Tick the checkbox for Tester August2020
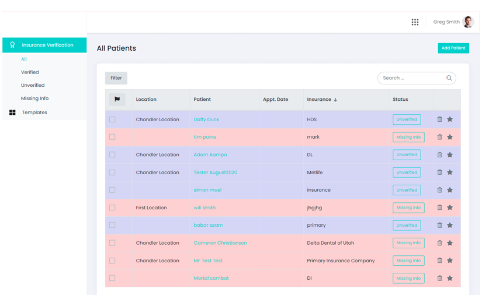The height and width of the screenshot is (306, 482). click(112, 173)
